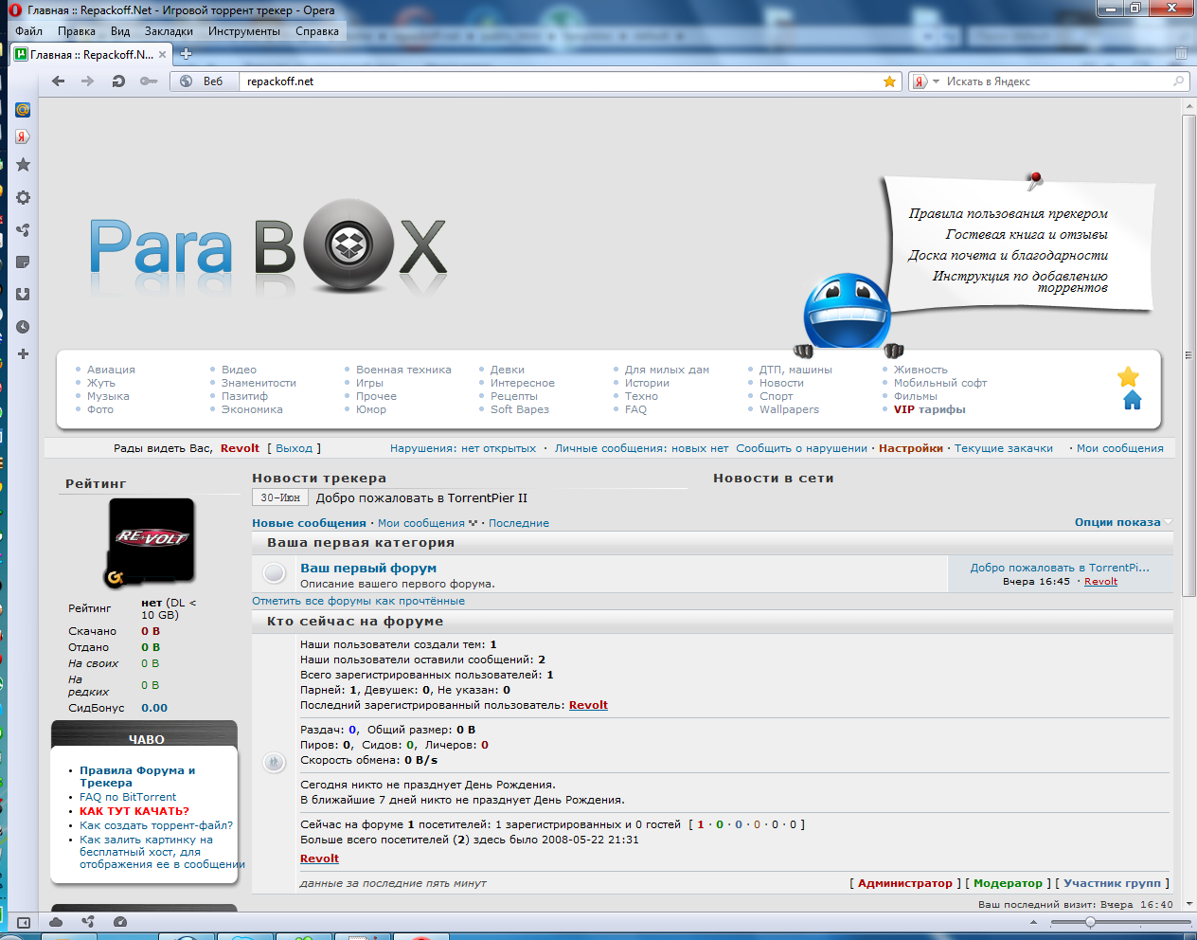The width and height of the screenshot is (1197, 940).
Task: Click the Opera Turbo icon in status bar
Action: tap(119, 920)
